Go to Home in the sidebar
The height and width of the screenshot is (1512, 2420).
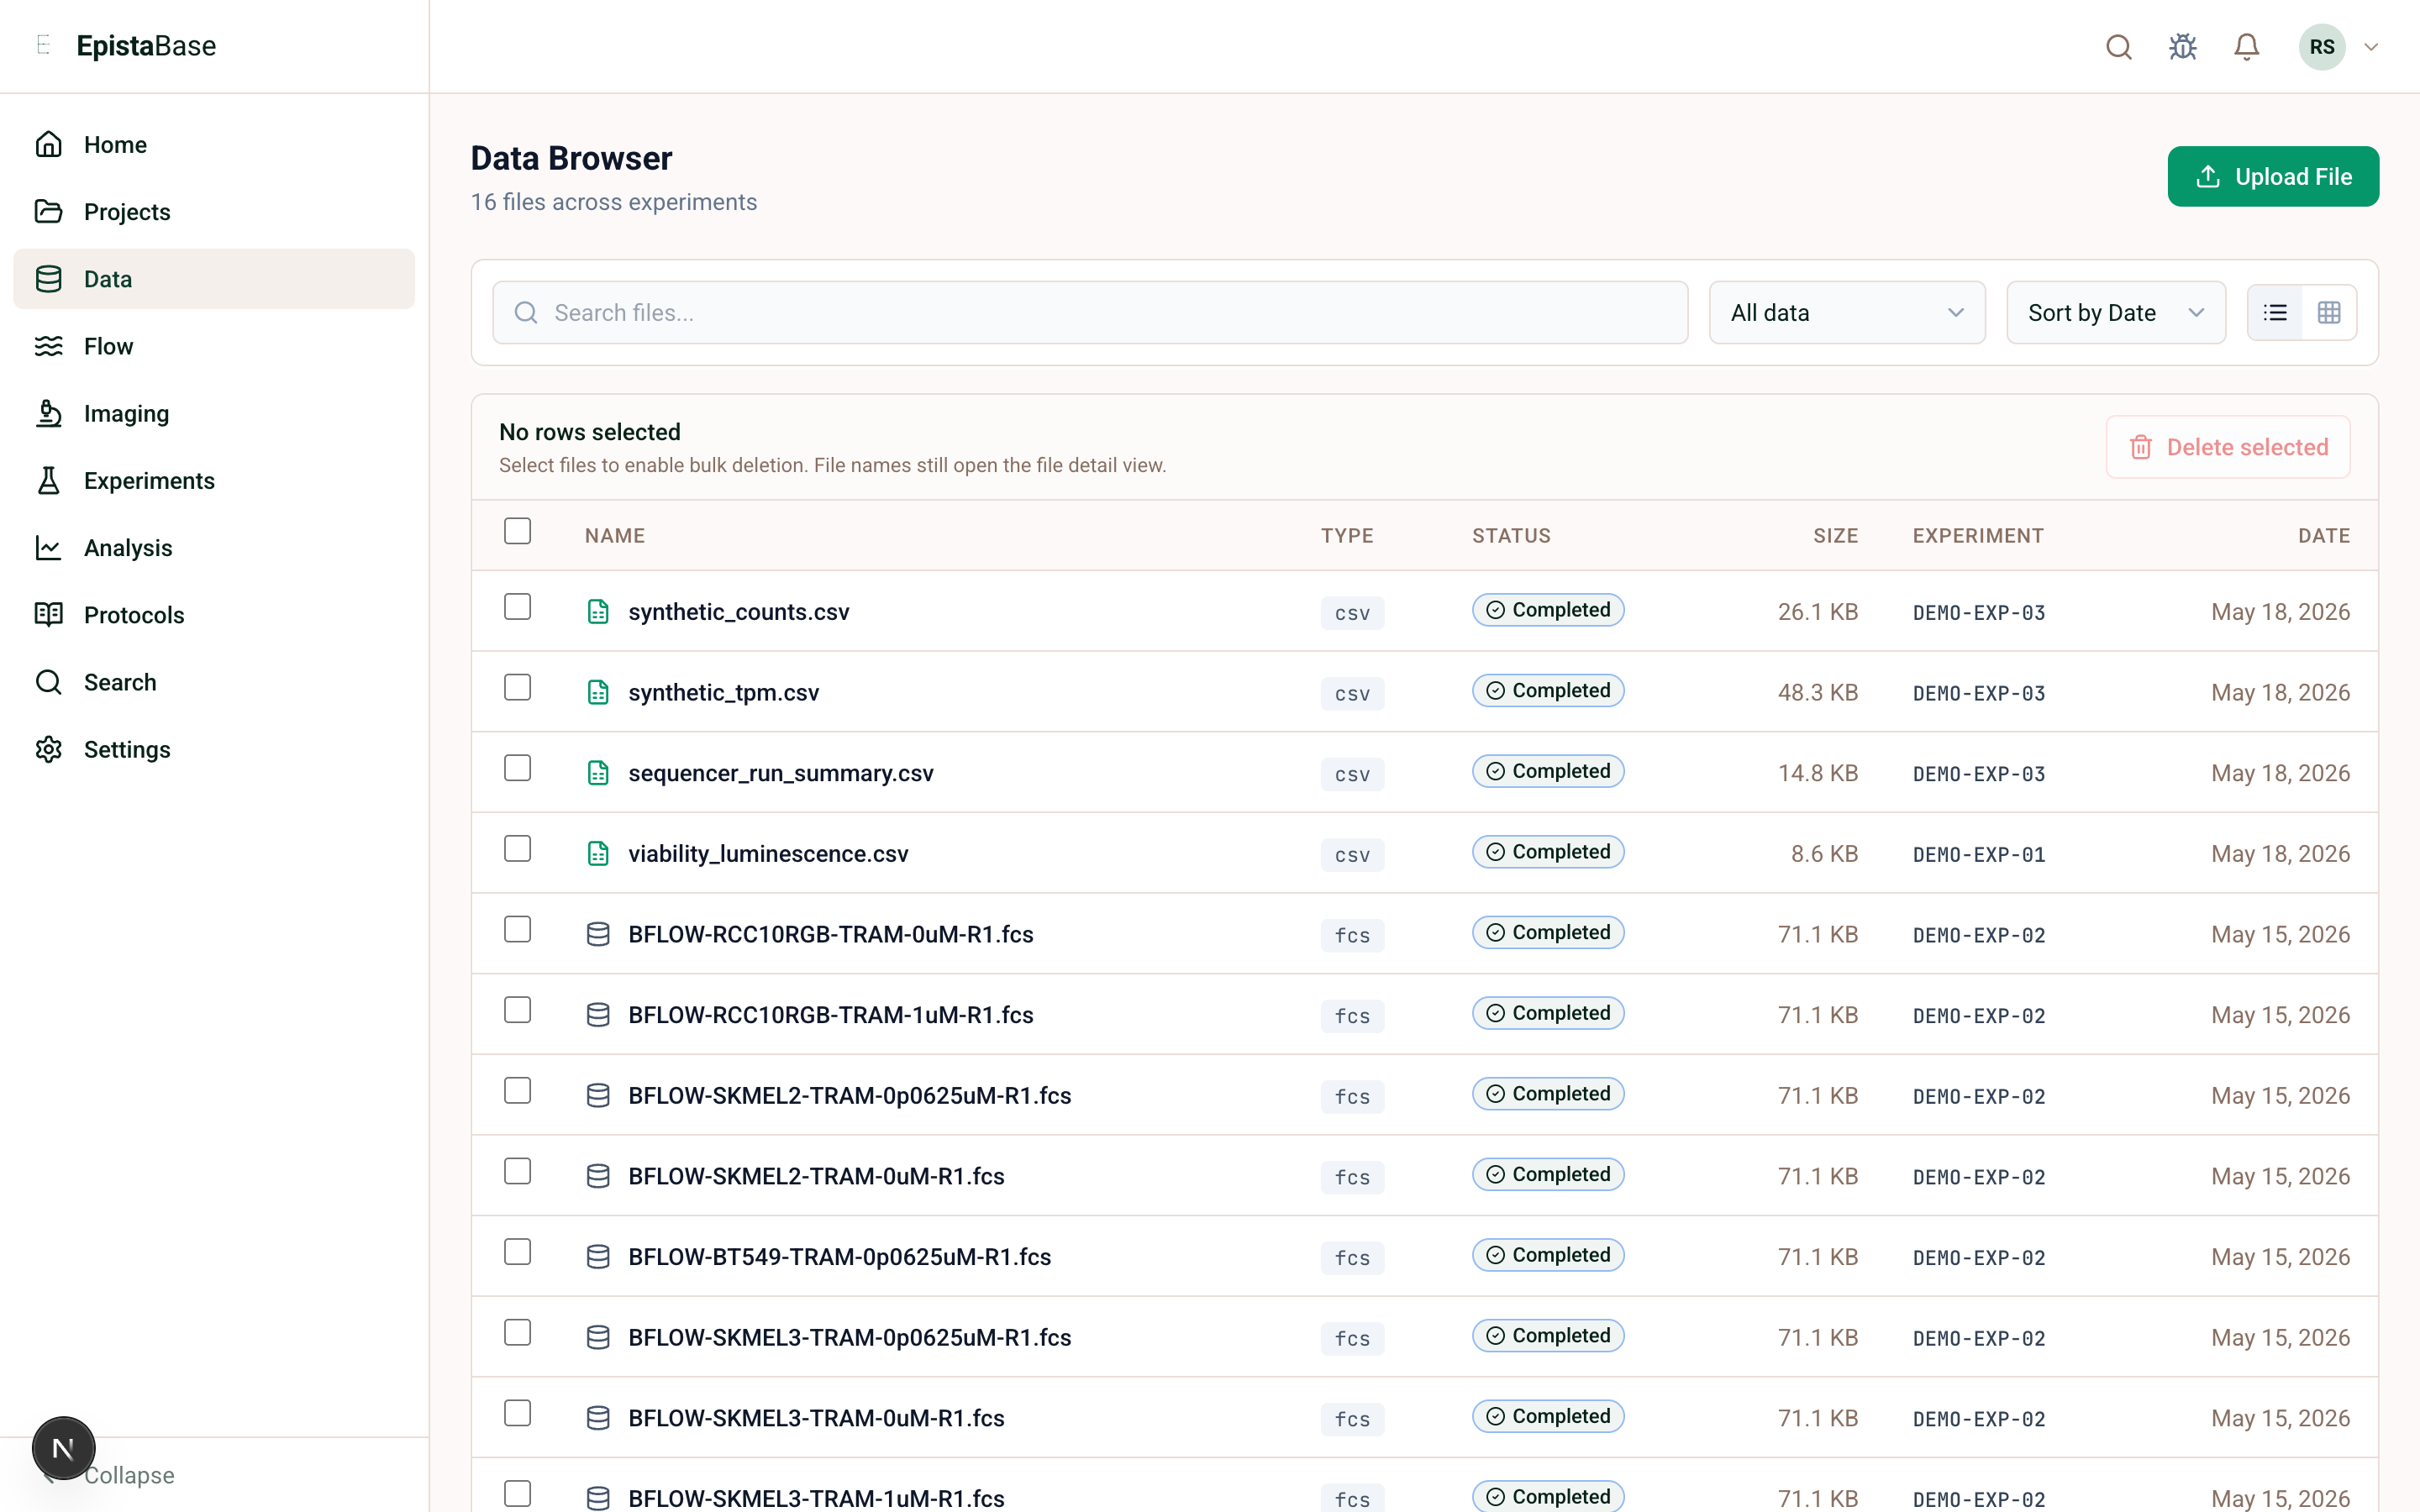point(214,144)
